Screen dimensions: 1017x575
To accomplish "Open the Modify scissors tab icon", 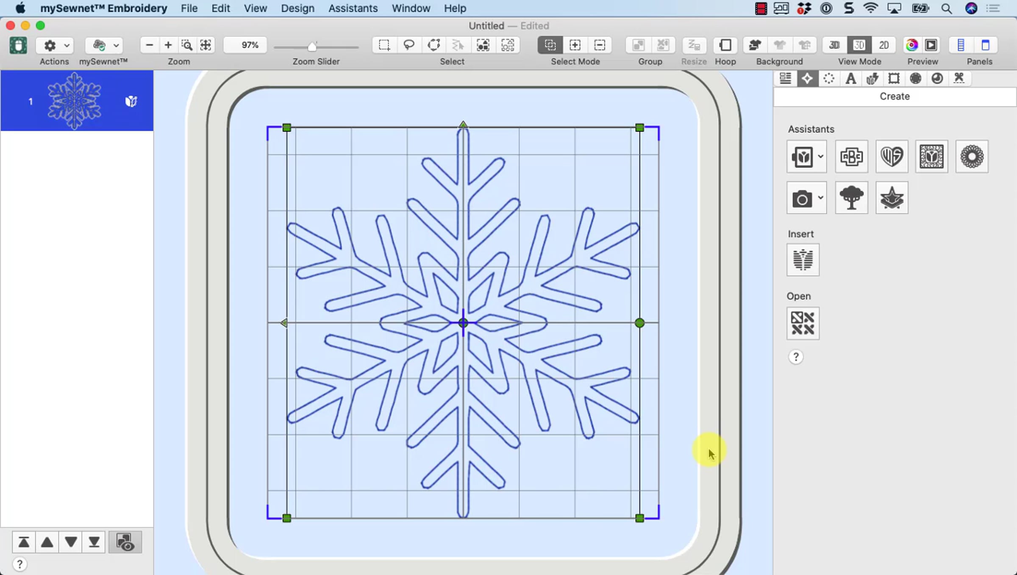I will [x=959, y=78].
